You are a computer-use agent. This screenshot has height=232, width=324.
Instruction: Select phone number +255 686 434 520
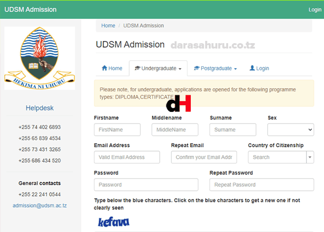pyautogui.click(x=40, y=161)
